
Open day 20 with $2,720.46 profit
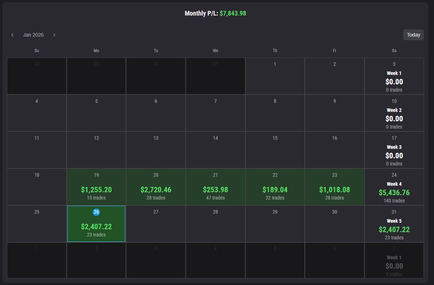[x=156, y=187]
